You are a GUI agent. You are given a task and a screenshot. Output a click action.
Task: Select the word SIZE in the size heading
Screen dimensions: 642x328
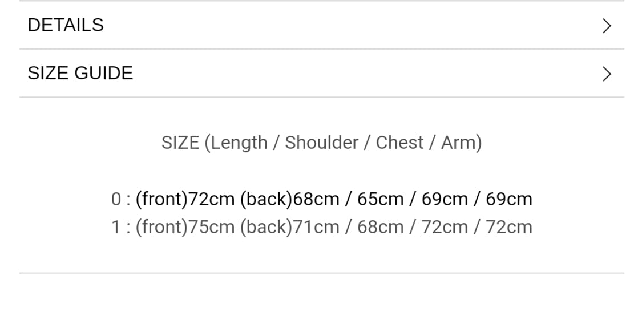(180, 143)
